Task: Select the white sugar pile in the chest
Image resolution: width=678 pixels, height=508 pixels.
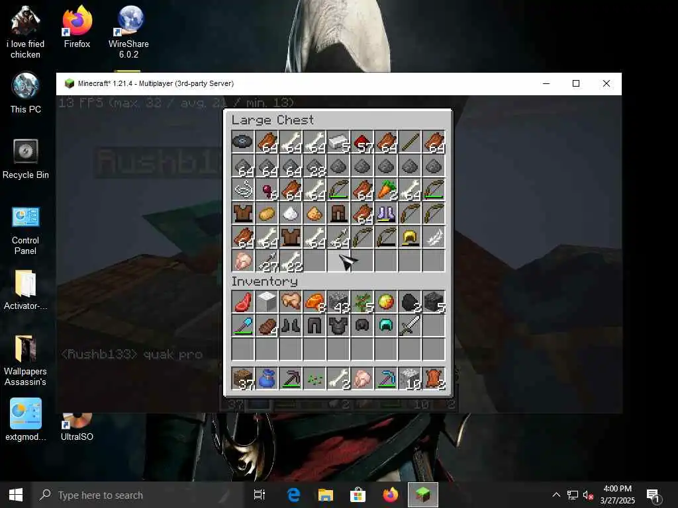Action: pos(291,213)
